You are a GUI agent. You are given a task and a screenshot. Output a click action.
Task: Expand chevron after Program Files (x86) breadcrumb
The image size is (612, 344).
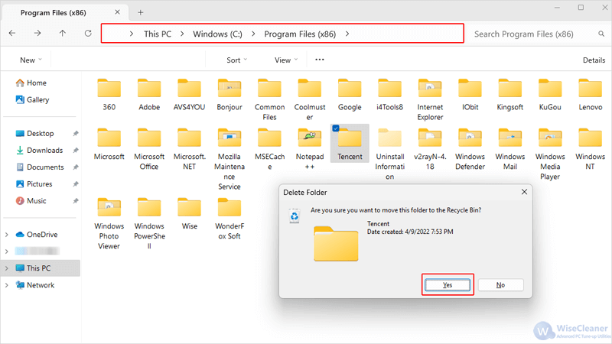pyautogui.click(x=347, y=34)
